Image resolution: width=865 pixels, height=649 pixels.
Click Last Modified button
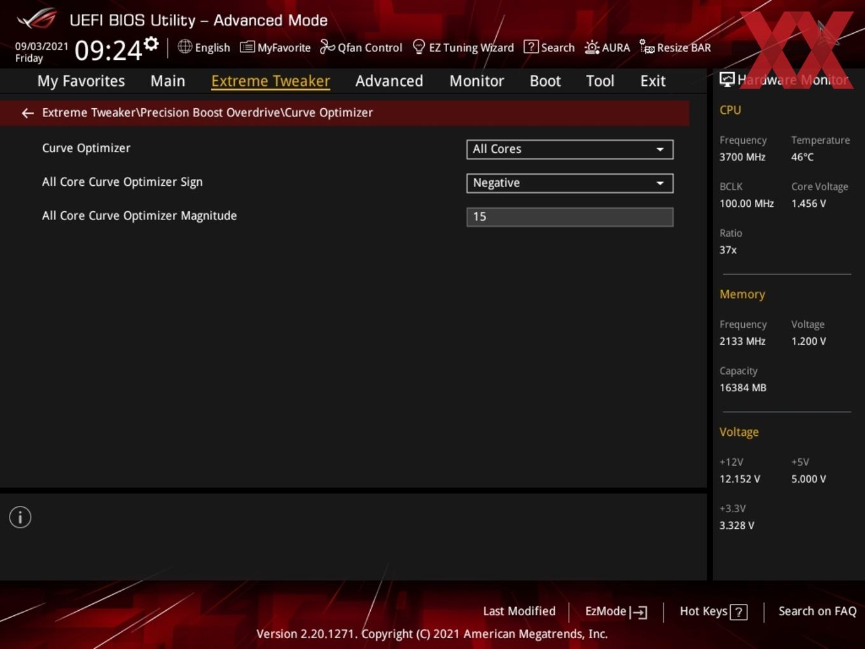519,611
